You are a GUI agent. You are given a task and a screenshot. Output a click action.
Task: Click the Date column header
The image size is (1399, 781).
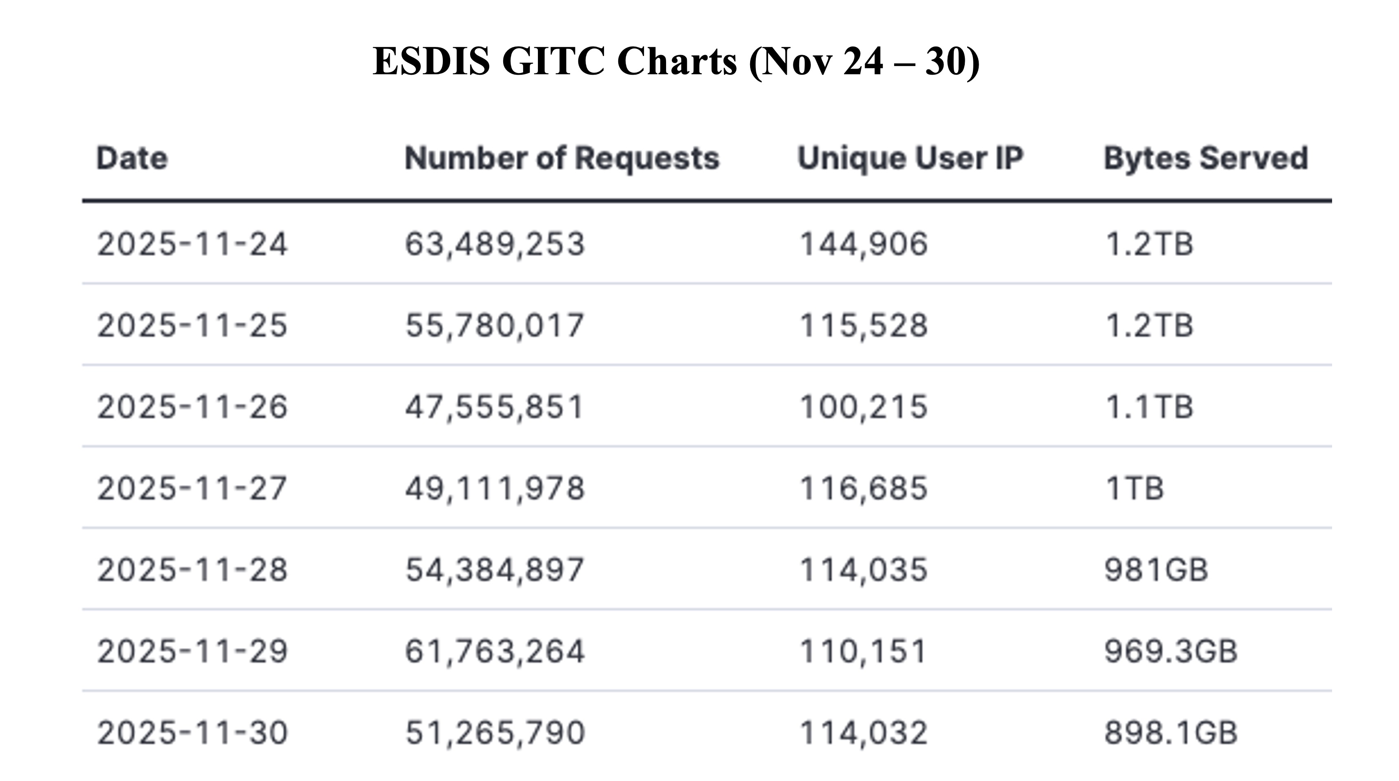tap(132, 159)
